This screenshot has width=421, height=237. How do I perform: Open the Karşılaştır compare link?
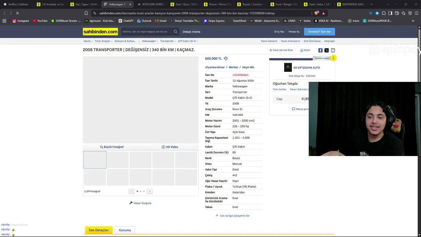(330, 41)
